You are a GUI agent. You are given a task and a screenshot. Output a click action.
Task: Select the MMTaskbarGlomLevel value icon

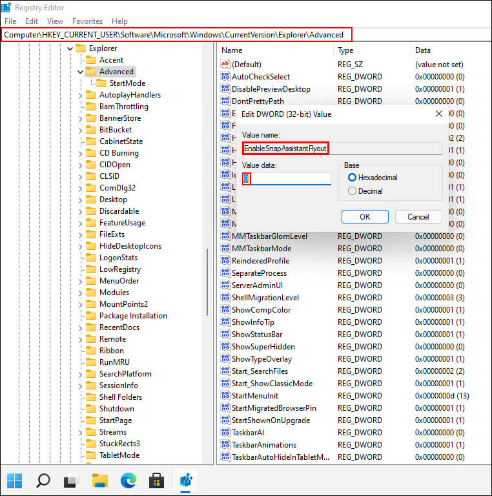pos(225,236)
